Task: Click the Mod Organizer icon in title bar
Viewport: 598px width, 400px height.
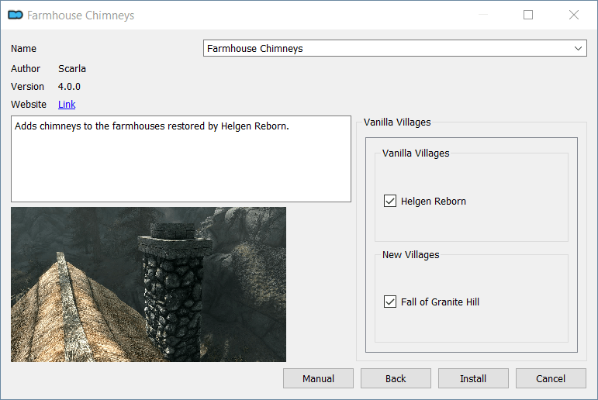Action: coord(16,15)
